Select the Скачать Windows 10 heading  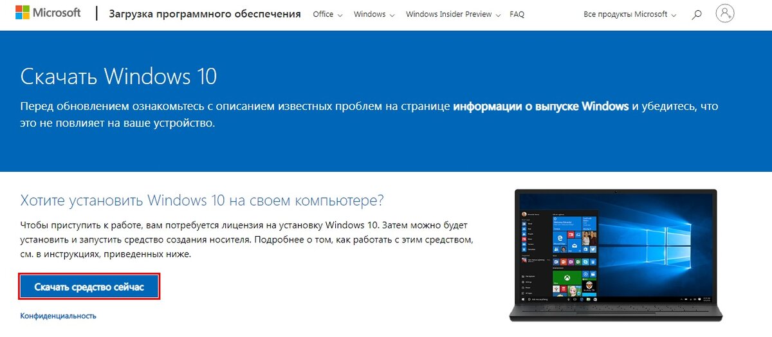[x=118, y=77]
